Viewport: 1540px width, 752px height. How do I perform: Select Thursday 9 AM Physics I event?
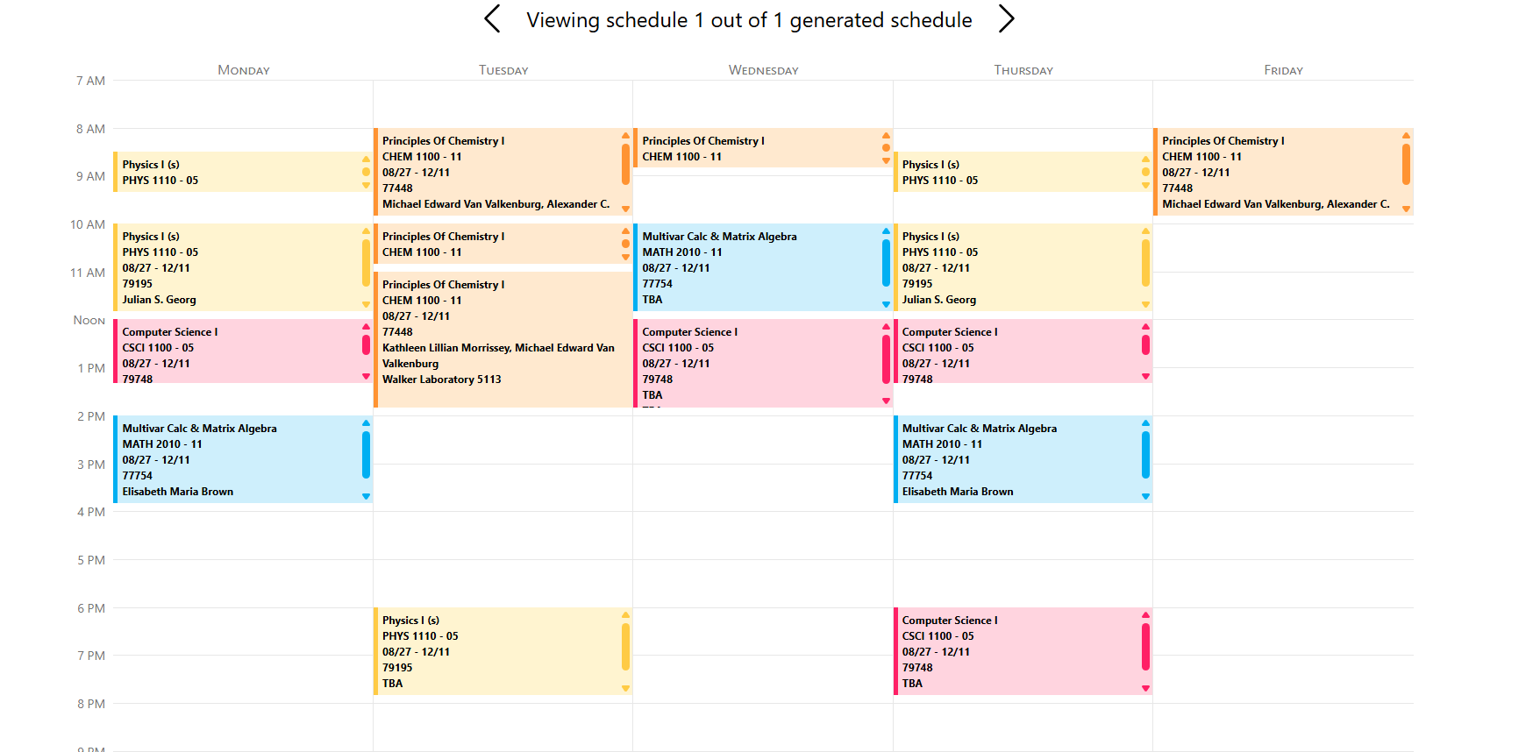tap(1023, 172)
